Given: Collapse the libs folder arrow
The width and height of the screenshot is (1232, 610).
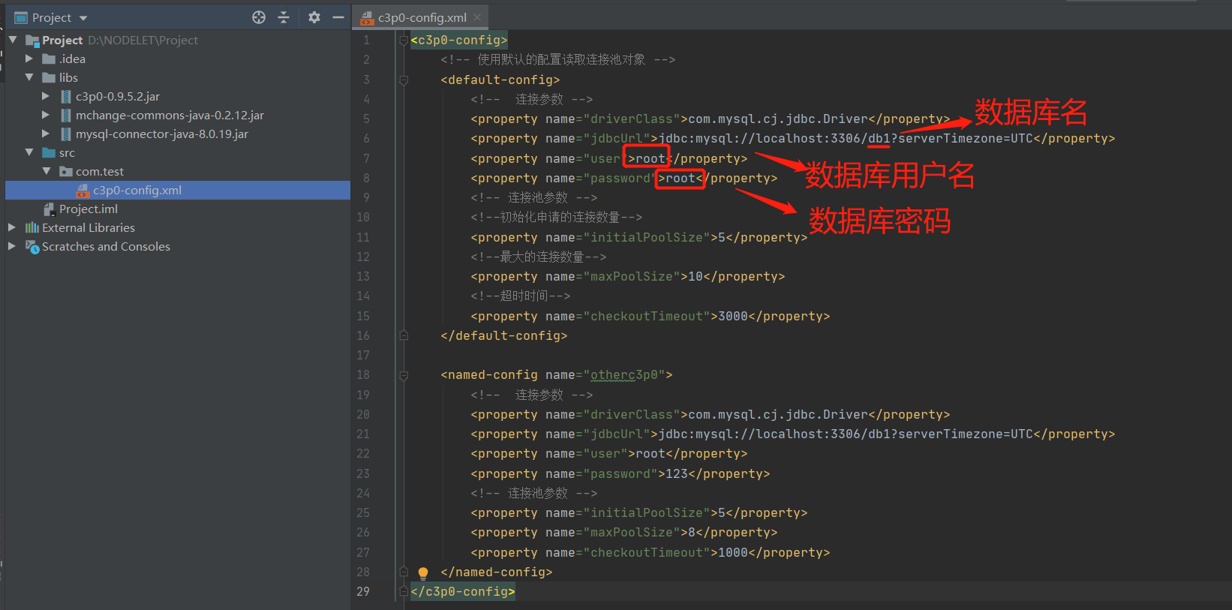Looking at the screenshot, I should (x=29, y=77).
